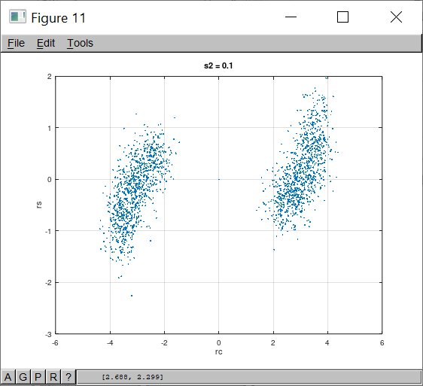
Task: Open the Tools menu
Action: [x=80, y=43]
